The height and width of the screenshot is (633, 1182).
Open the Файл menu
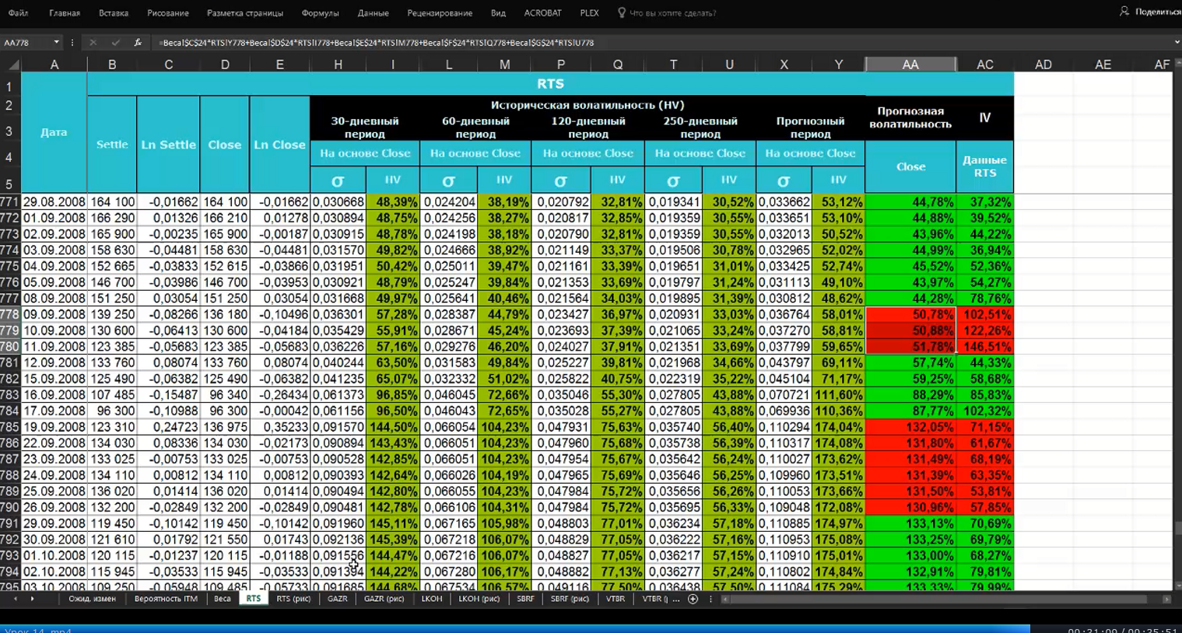coord(18,13)
